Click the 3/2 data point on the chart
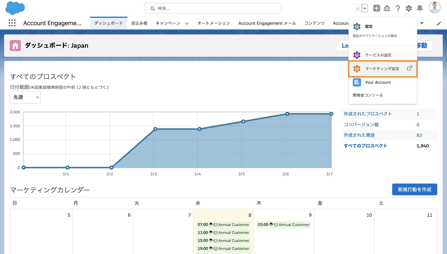 tap(111, 168)
